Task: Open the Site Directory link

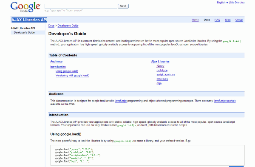Action: (x=237, y=3)
